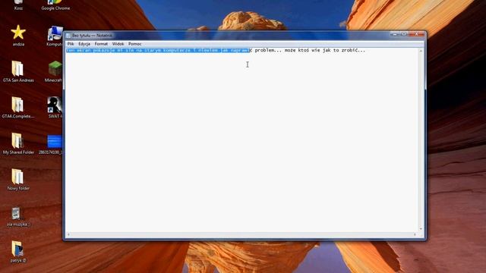Viewport: 486px width, 273px height.
Task: Click the horizontal scrollbar left arrow
Action: pos(68,234)
